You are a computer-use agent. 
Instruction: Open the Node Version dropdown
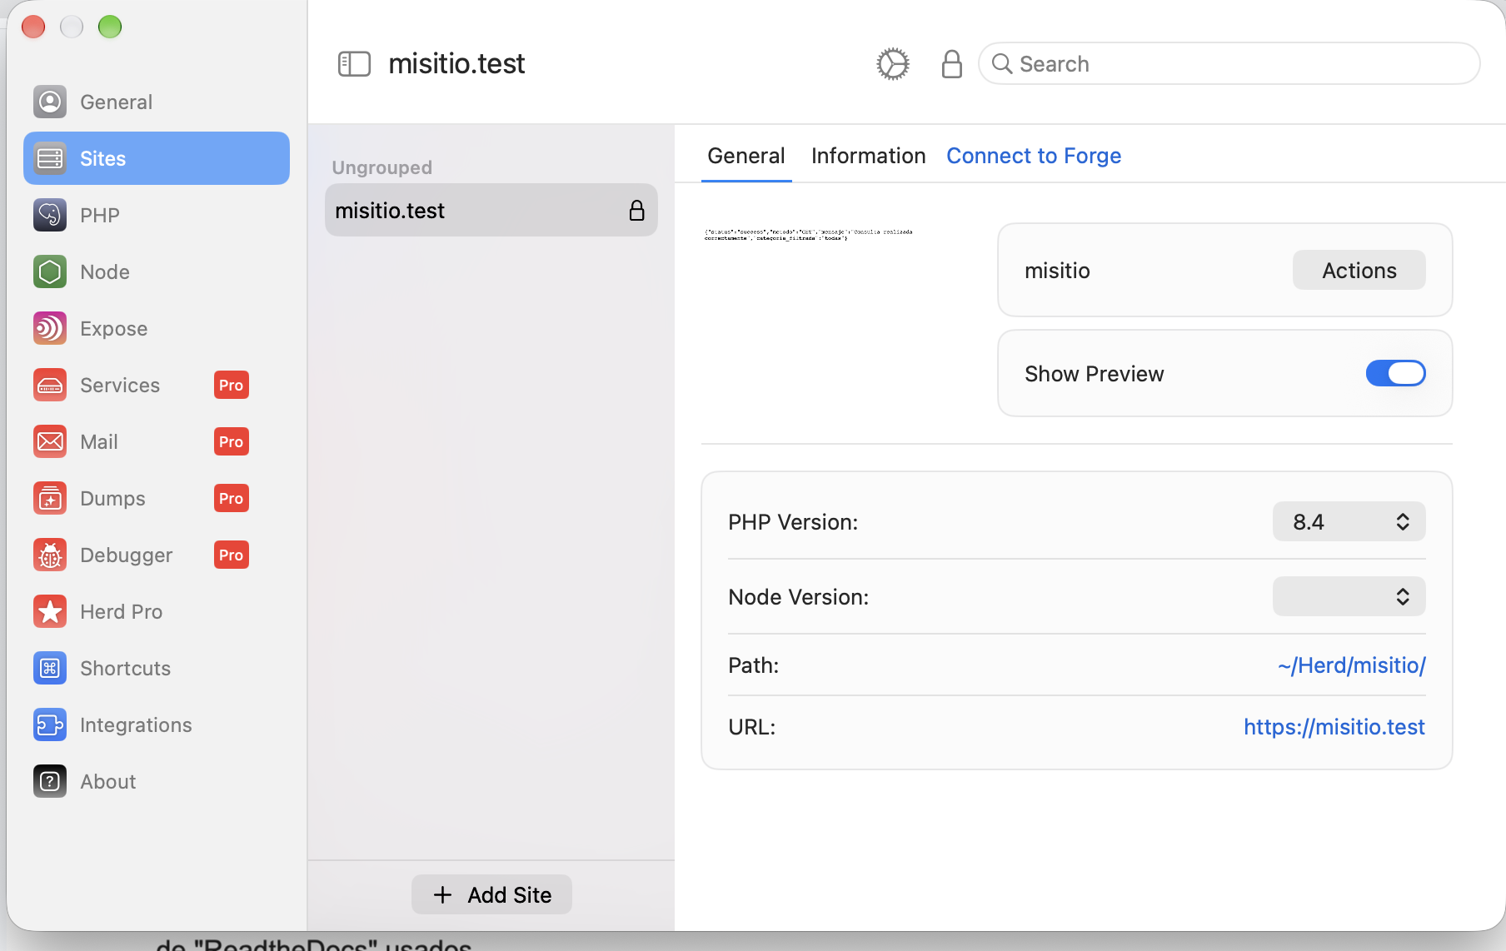click(x=1349, y=596)
